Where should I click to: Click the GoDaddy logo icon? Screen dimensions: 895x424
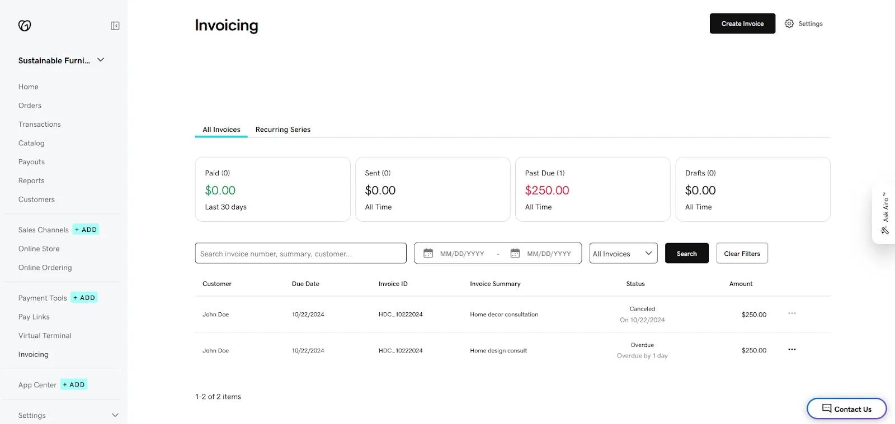(25, 26)
